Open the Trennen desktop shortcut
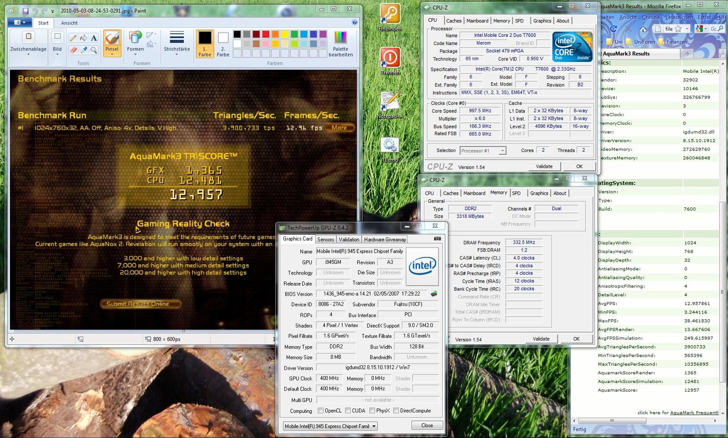Screen dimensions: 728x438 390,61
